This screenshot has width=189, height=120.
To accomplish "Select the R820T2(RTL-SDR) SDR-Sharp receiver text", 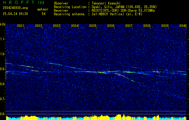I will 123,10.
